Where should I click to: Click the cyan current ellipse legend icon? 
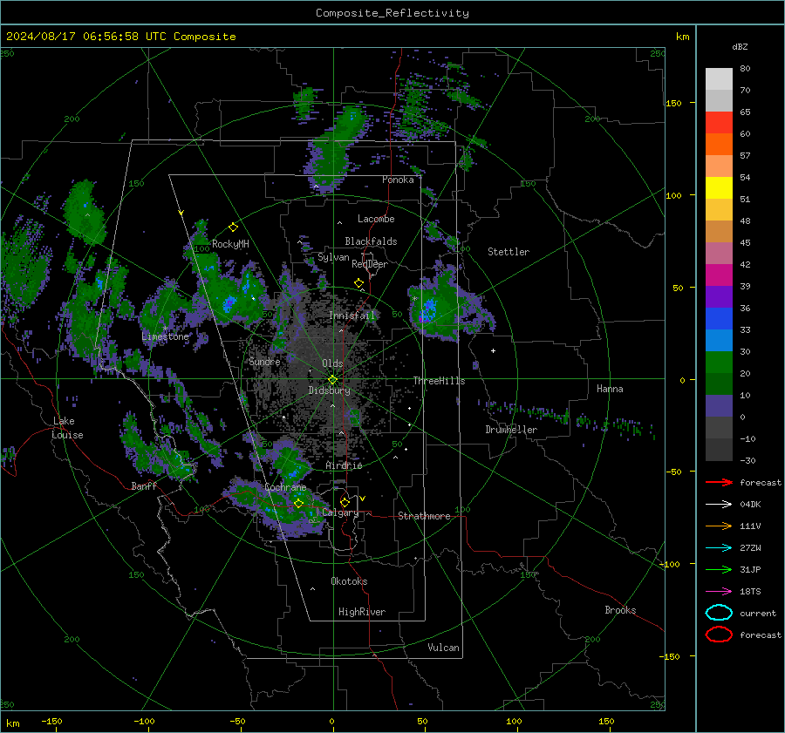pyautogui.click(x=719, y=613)
